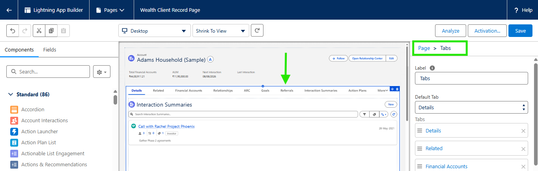Switch to the Fields tab

click(x=50, y=50)
